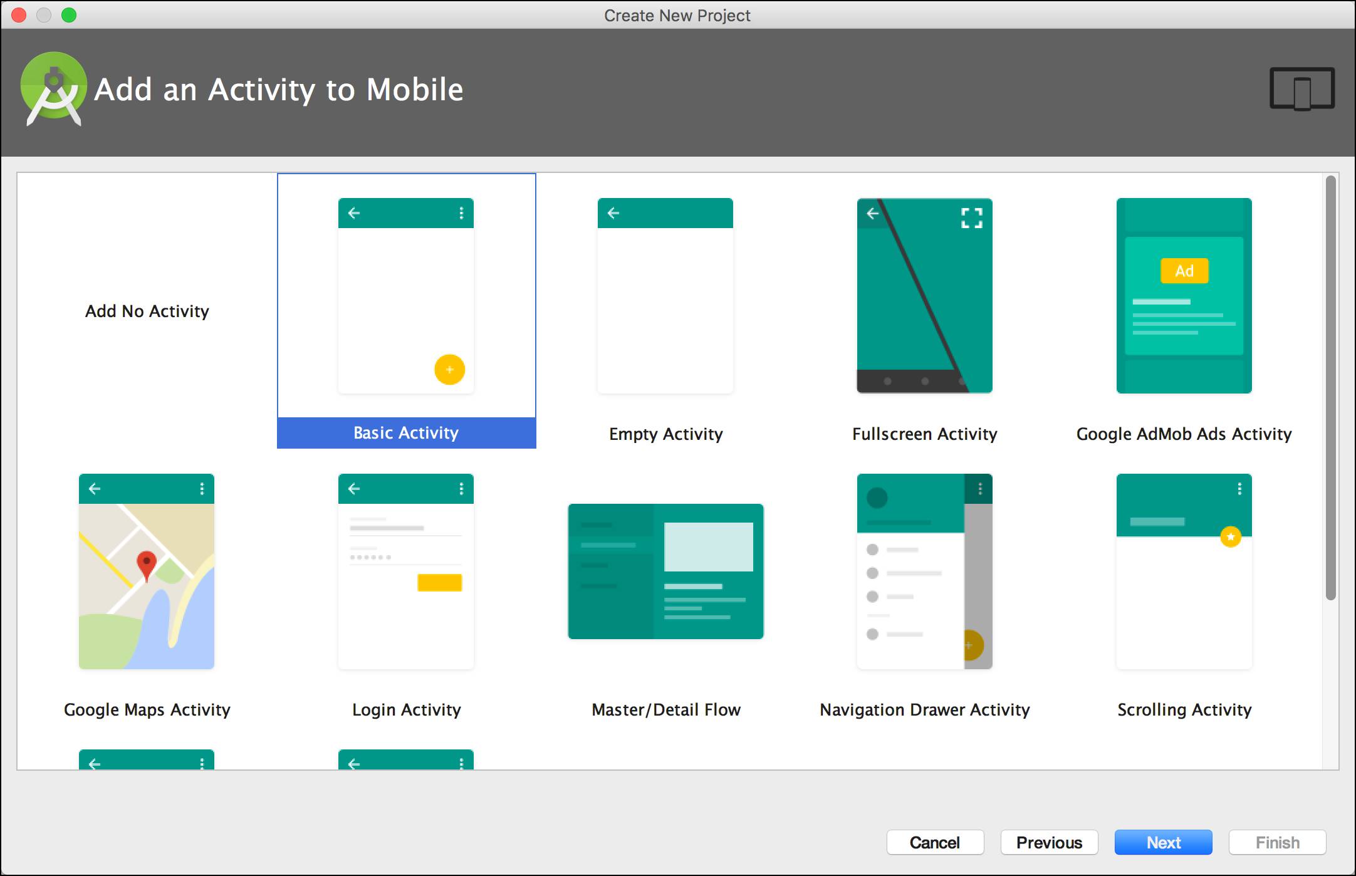The height and width of the screenshot is (876, 1356).
Task: Click the Fullscreen Activity label
Action: click(x=925, y=434)
